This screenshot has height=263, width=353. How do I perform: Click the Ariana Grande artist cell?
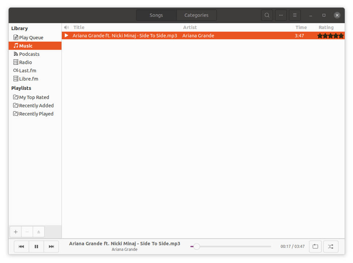click(198, 36)
